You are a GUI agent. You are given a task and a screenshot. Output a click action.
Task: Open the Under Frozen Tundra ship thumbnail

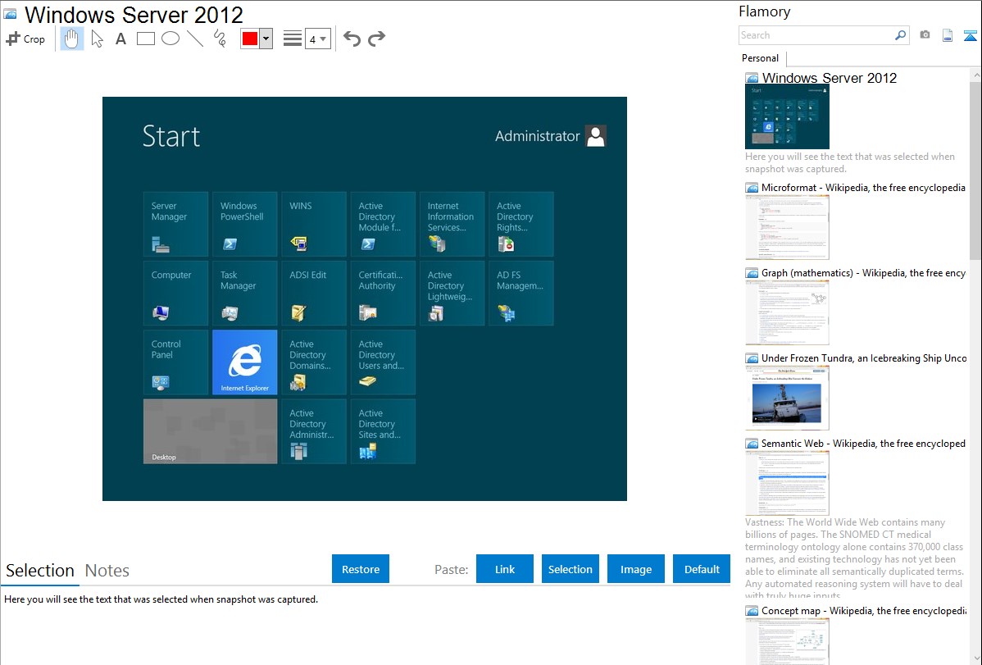coord(787,398)
